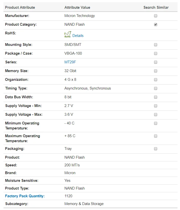Screen dimensions: 180x210
Task: Click the Search Similar column header
Action: tap(156, 7)
